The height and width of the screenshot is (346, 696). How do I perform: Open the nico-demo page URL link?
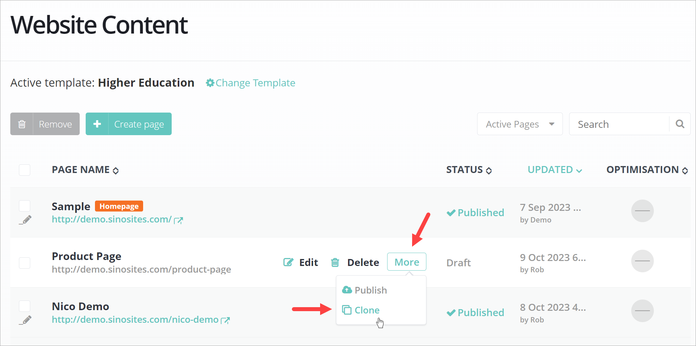(x=135, y=319)
